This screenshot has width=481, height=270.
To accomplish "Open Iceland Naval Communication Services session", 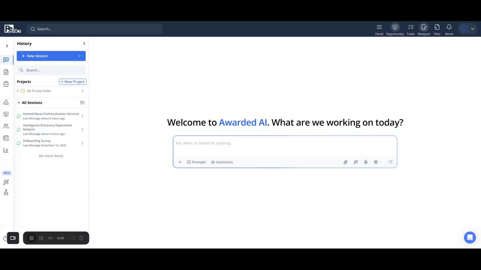I will pyautogui.click(x=51, y=116).
